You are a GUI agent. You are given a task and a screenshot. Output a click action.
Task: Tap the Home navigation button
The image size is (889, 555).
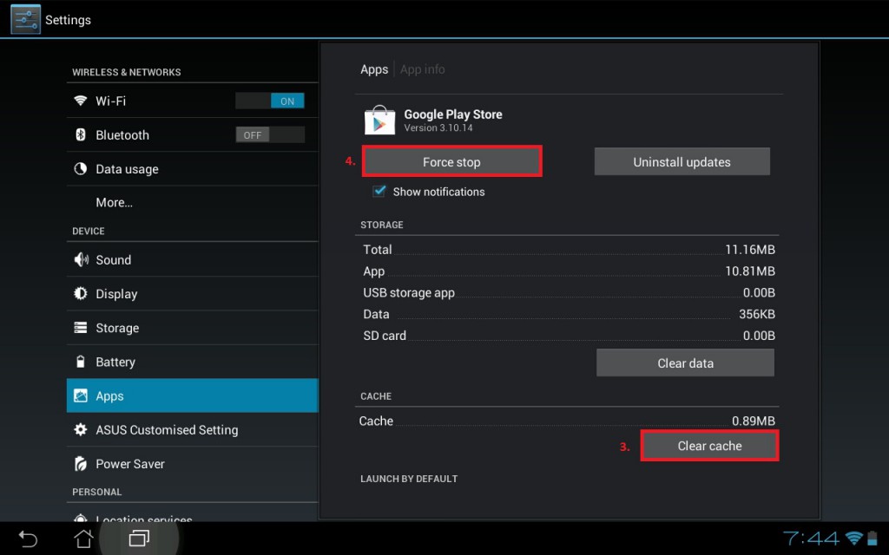(x=83, y=538)
